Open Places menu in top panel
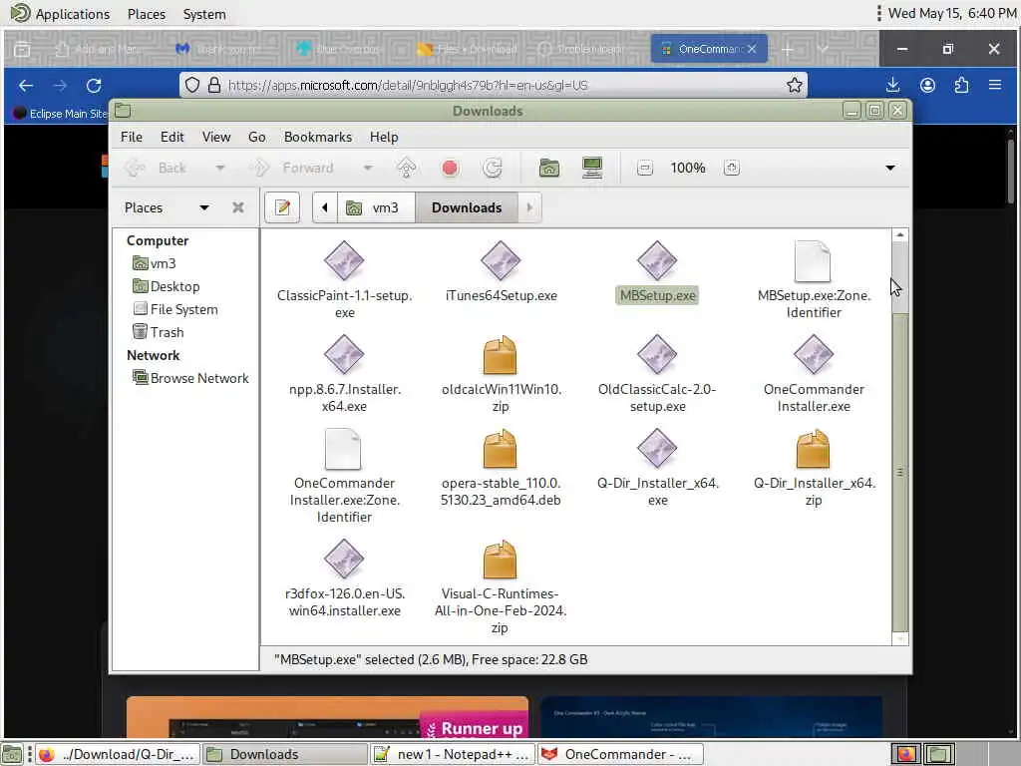Screen dimensions: 1021x766 (147, 14)
